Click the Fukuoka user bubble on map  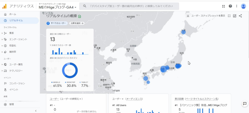(x=146, y=78)
